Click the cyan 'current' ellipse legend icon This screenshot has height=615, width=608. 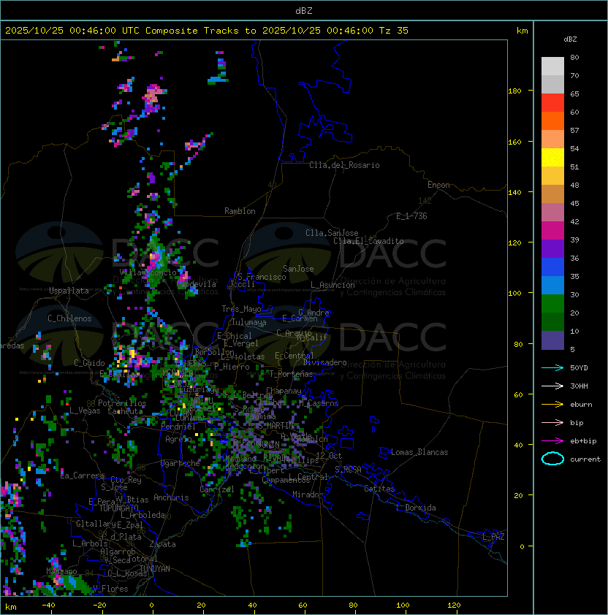(x=552, y=459)
